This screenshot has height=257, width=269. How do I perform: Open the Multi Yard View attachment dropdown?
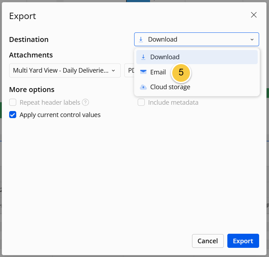[x=65, y=71]
